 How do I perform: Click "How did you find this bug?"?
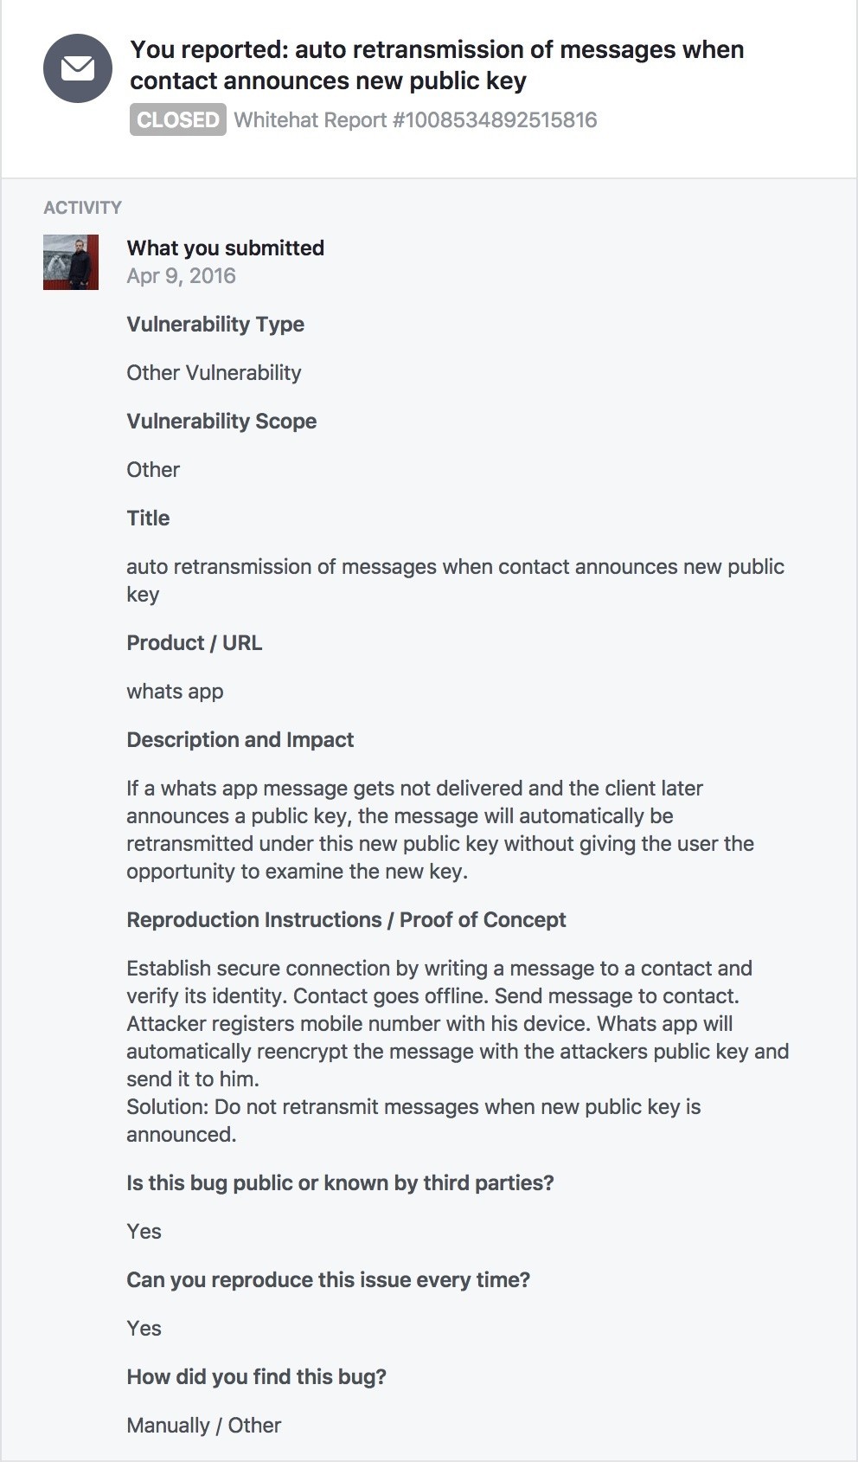(x=256, y=1376)
